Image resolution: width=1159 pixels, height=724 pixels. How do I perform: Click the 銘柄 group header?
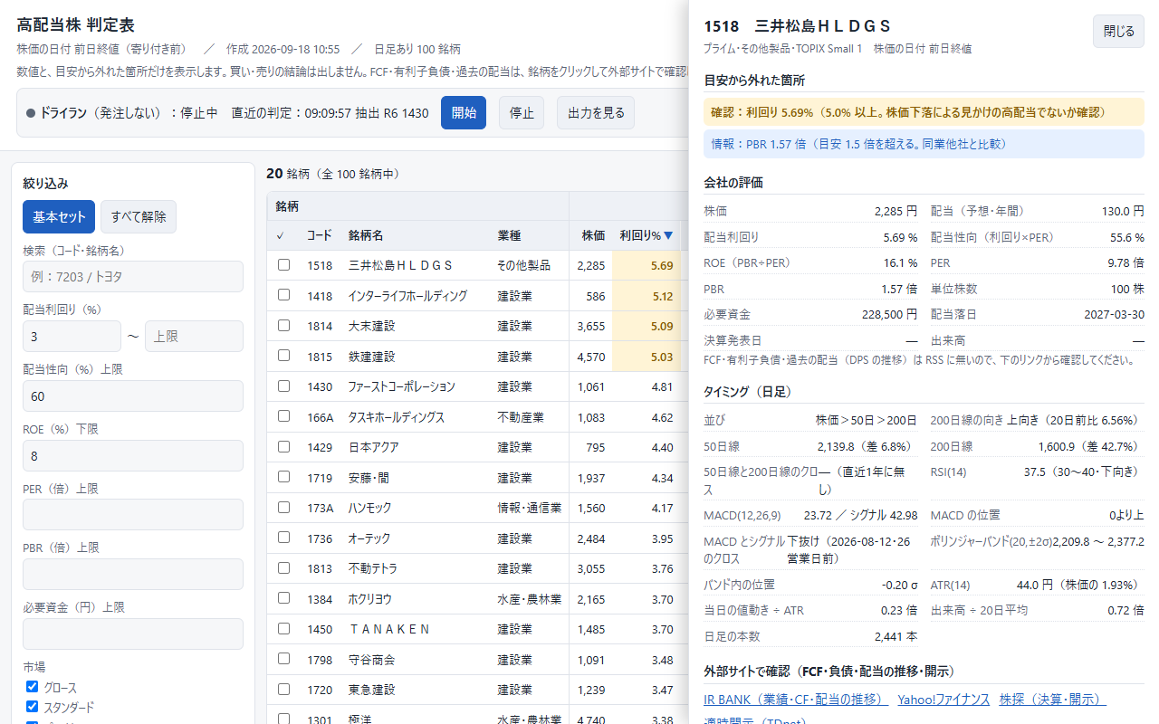(x=287, y=206)
